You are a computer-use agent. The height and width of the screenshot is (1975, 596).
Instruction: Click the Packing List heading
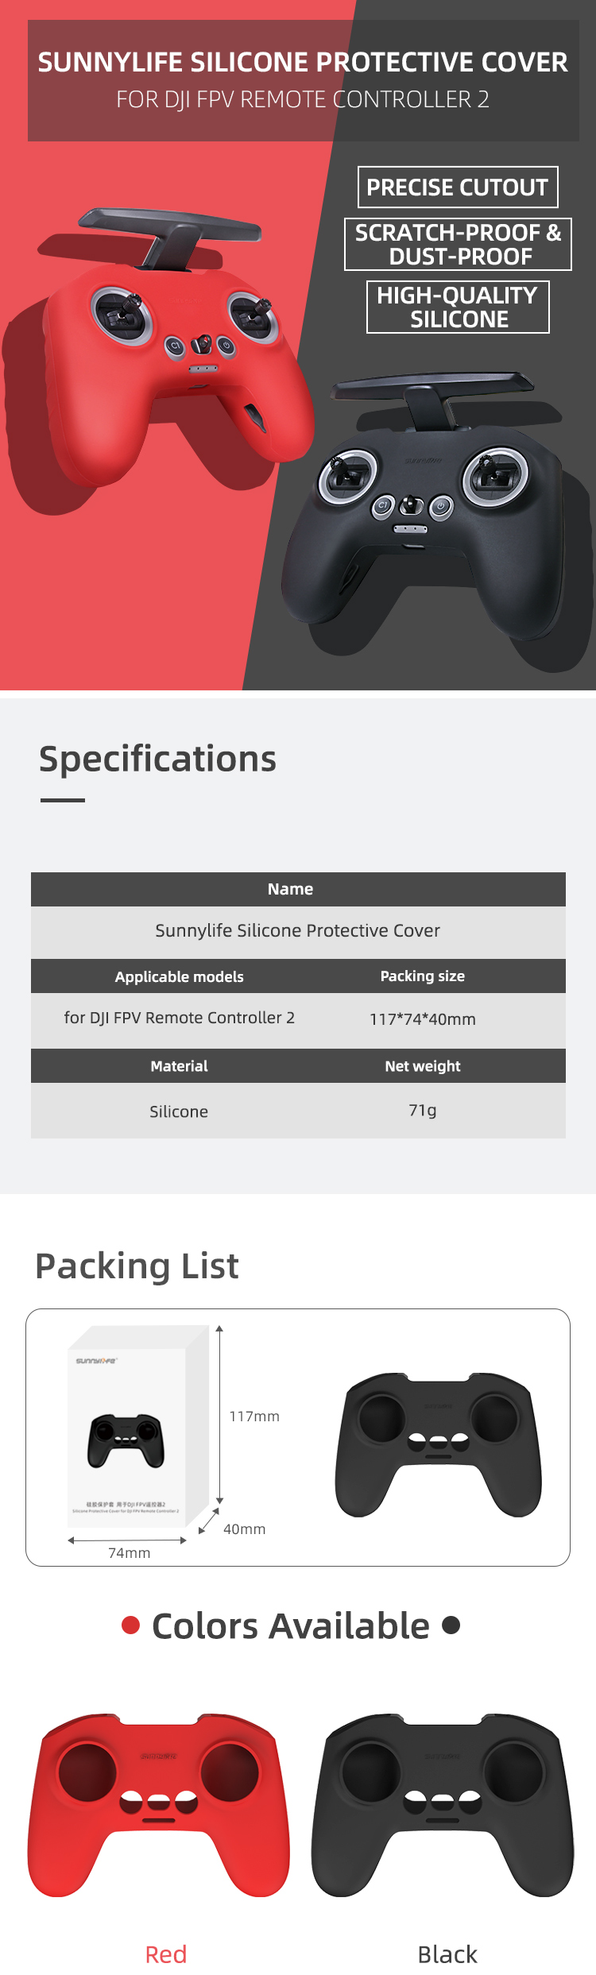tap(137, 1266)
